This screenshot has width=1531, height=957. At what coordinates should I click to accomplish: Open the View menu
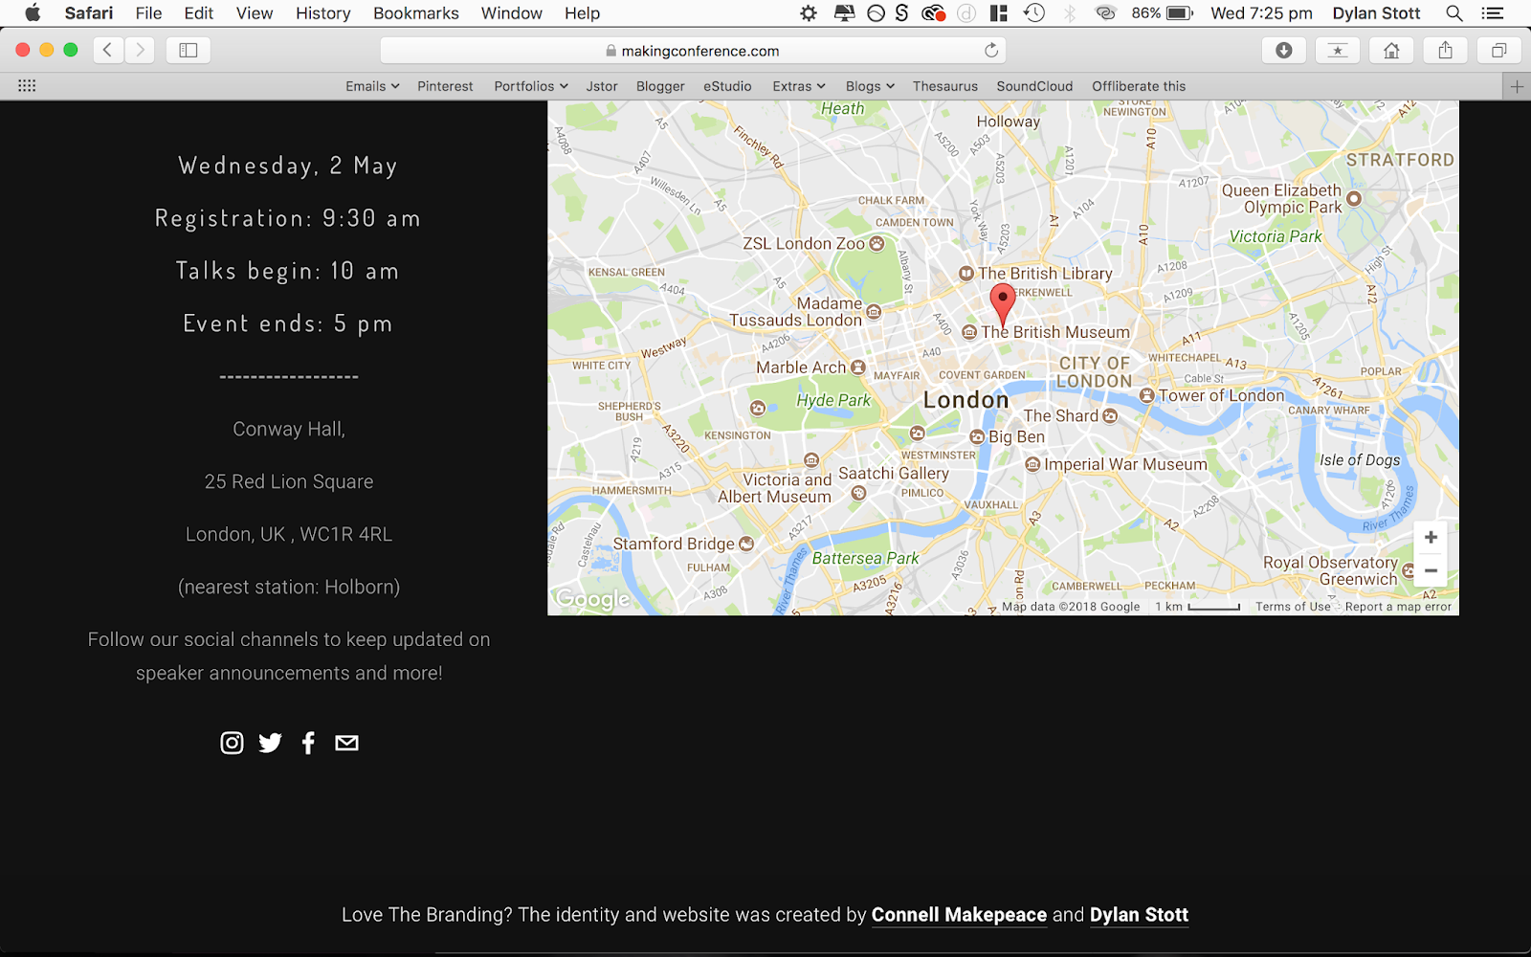[255, 13]
